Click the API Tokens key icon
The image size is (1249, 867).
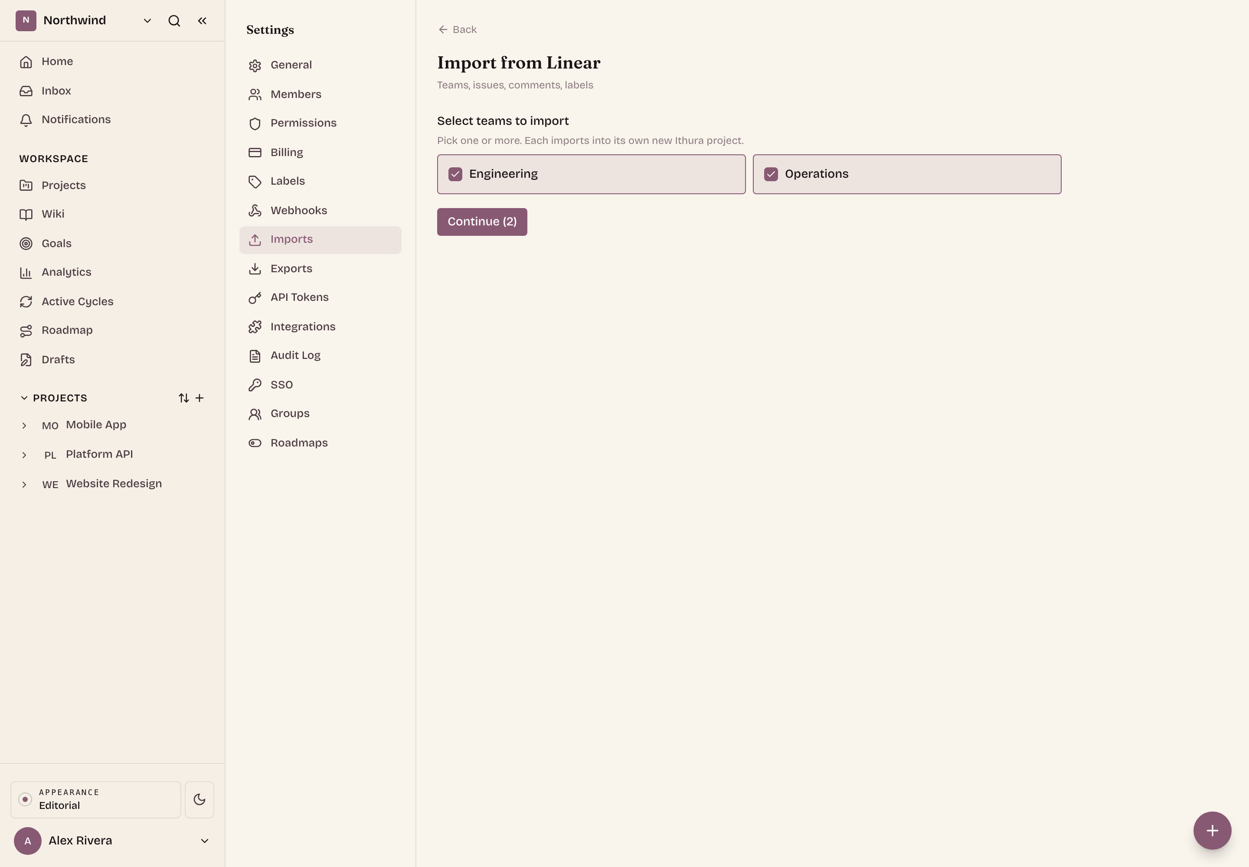pyautogui.click(x=255, y=298)
